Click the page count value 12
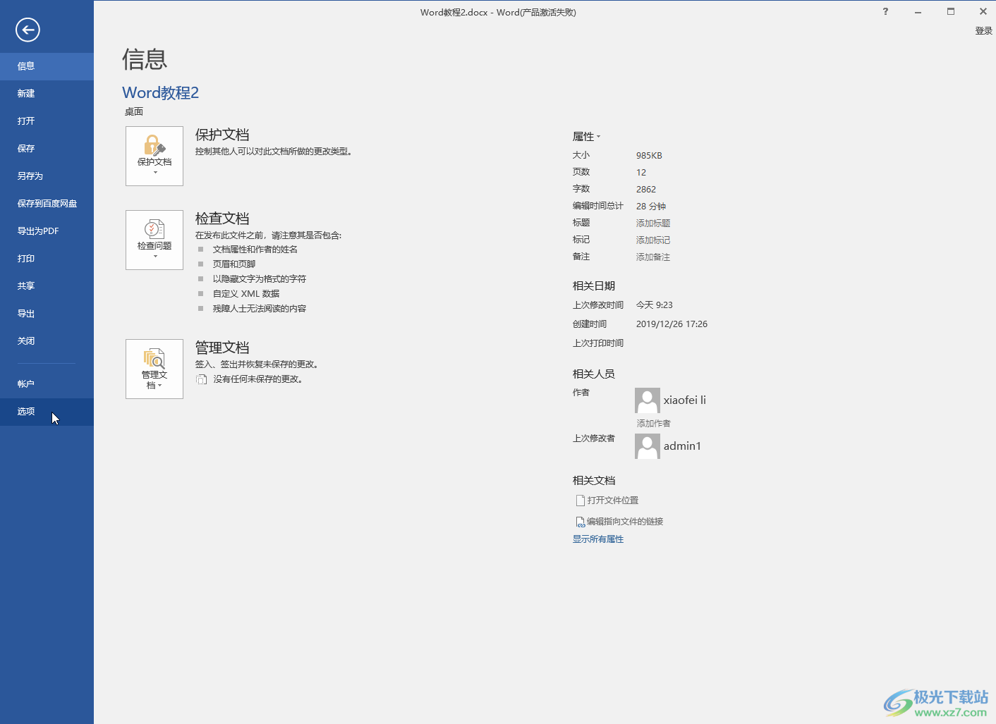Image resolution: width=996 pixels, height=724 pixels. [641, 173]
